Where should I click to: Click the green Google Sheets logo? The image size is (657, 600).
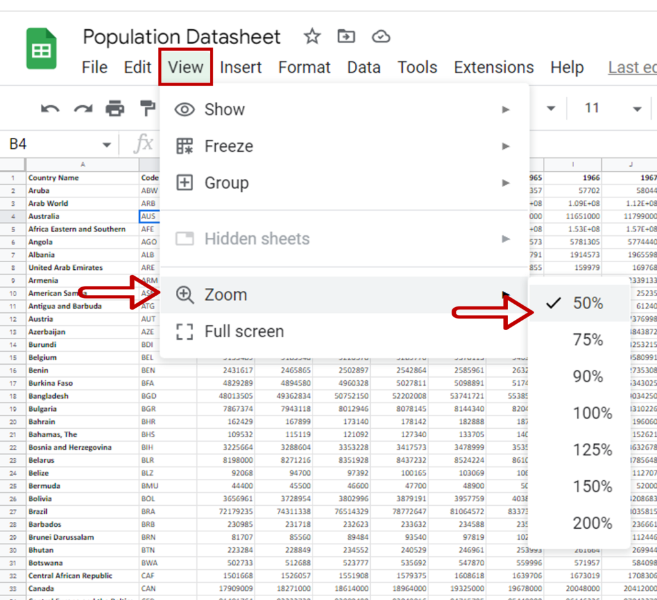(41, 49)
